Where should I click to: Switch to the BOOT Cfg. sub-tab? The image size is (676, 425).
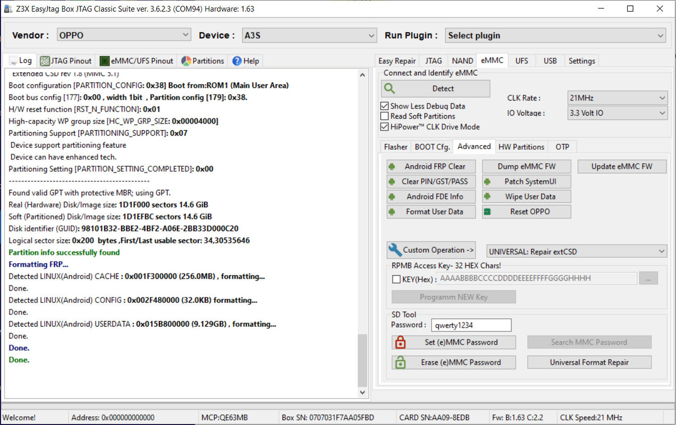433,147
